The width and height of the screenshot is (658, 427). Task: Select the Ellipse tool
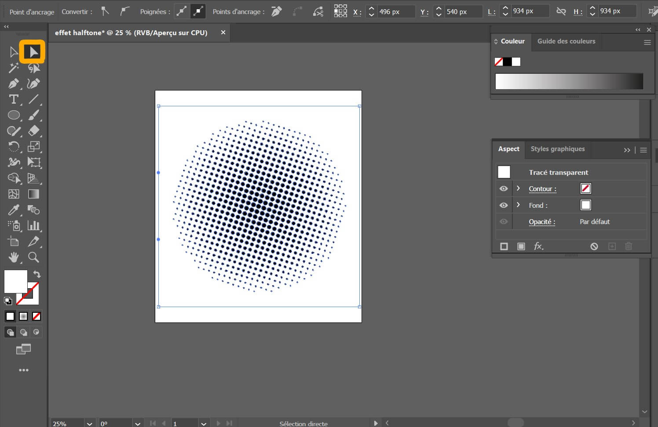14,115
